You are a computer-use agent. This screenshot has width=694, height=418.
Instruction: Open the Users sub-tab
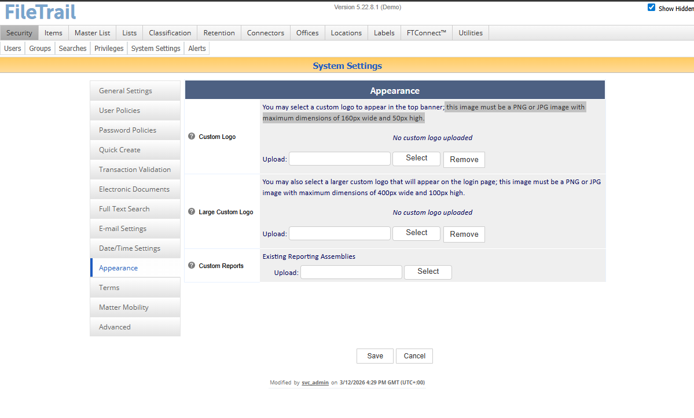tap(13, 48)
